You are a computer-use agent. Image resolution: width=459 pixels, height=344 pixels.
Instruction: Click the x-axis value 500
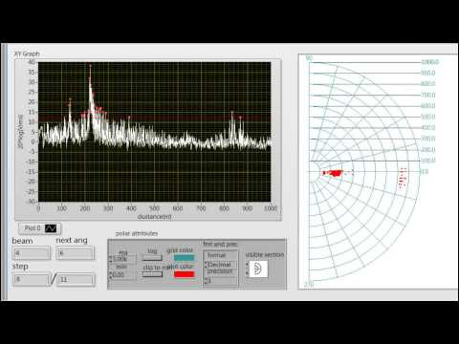click(155, 208)
